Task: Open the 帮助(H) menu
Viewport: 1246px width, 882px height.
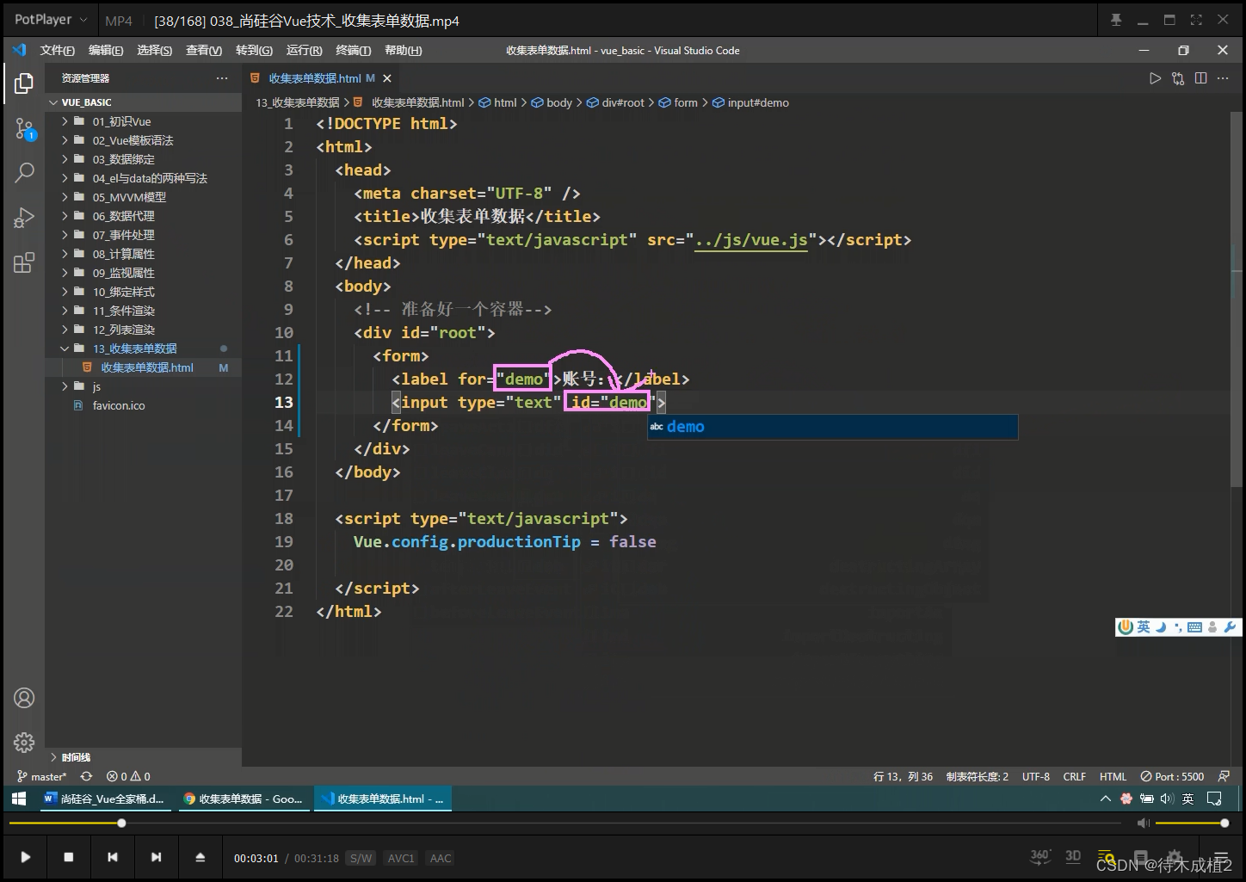Action: coord(404,51)
